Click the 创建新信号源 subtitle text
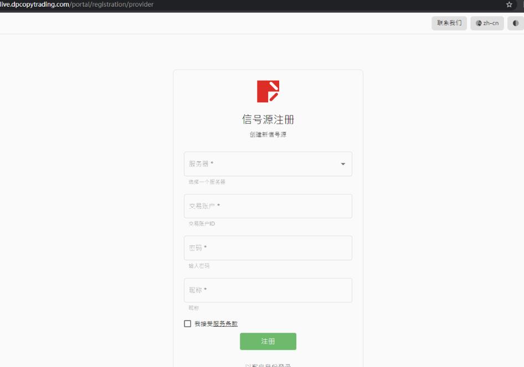Image resolution: width=524 pixels, height=367 pixels. (x=268, y=134)
